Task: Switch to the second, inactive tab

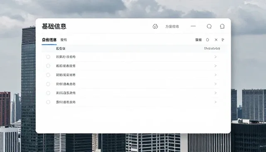Action: coord(64,40)
